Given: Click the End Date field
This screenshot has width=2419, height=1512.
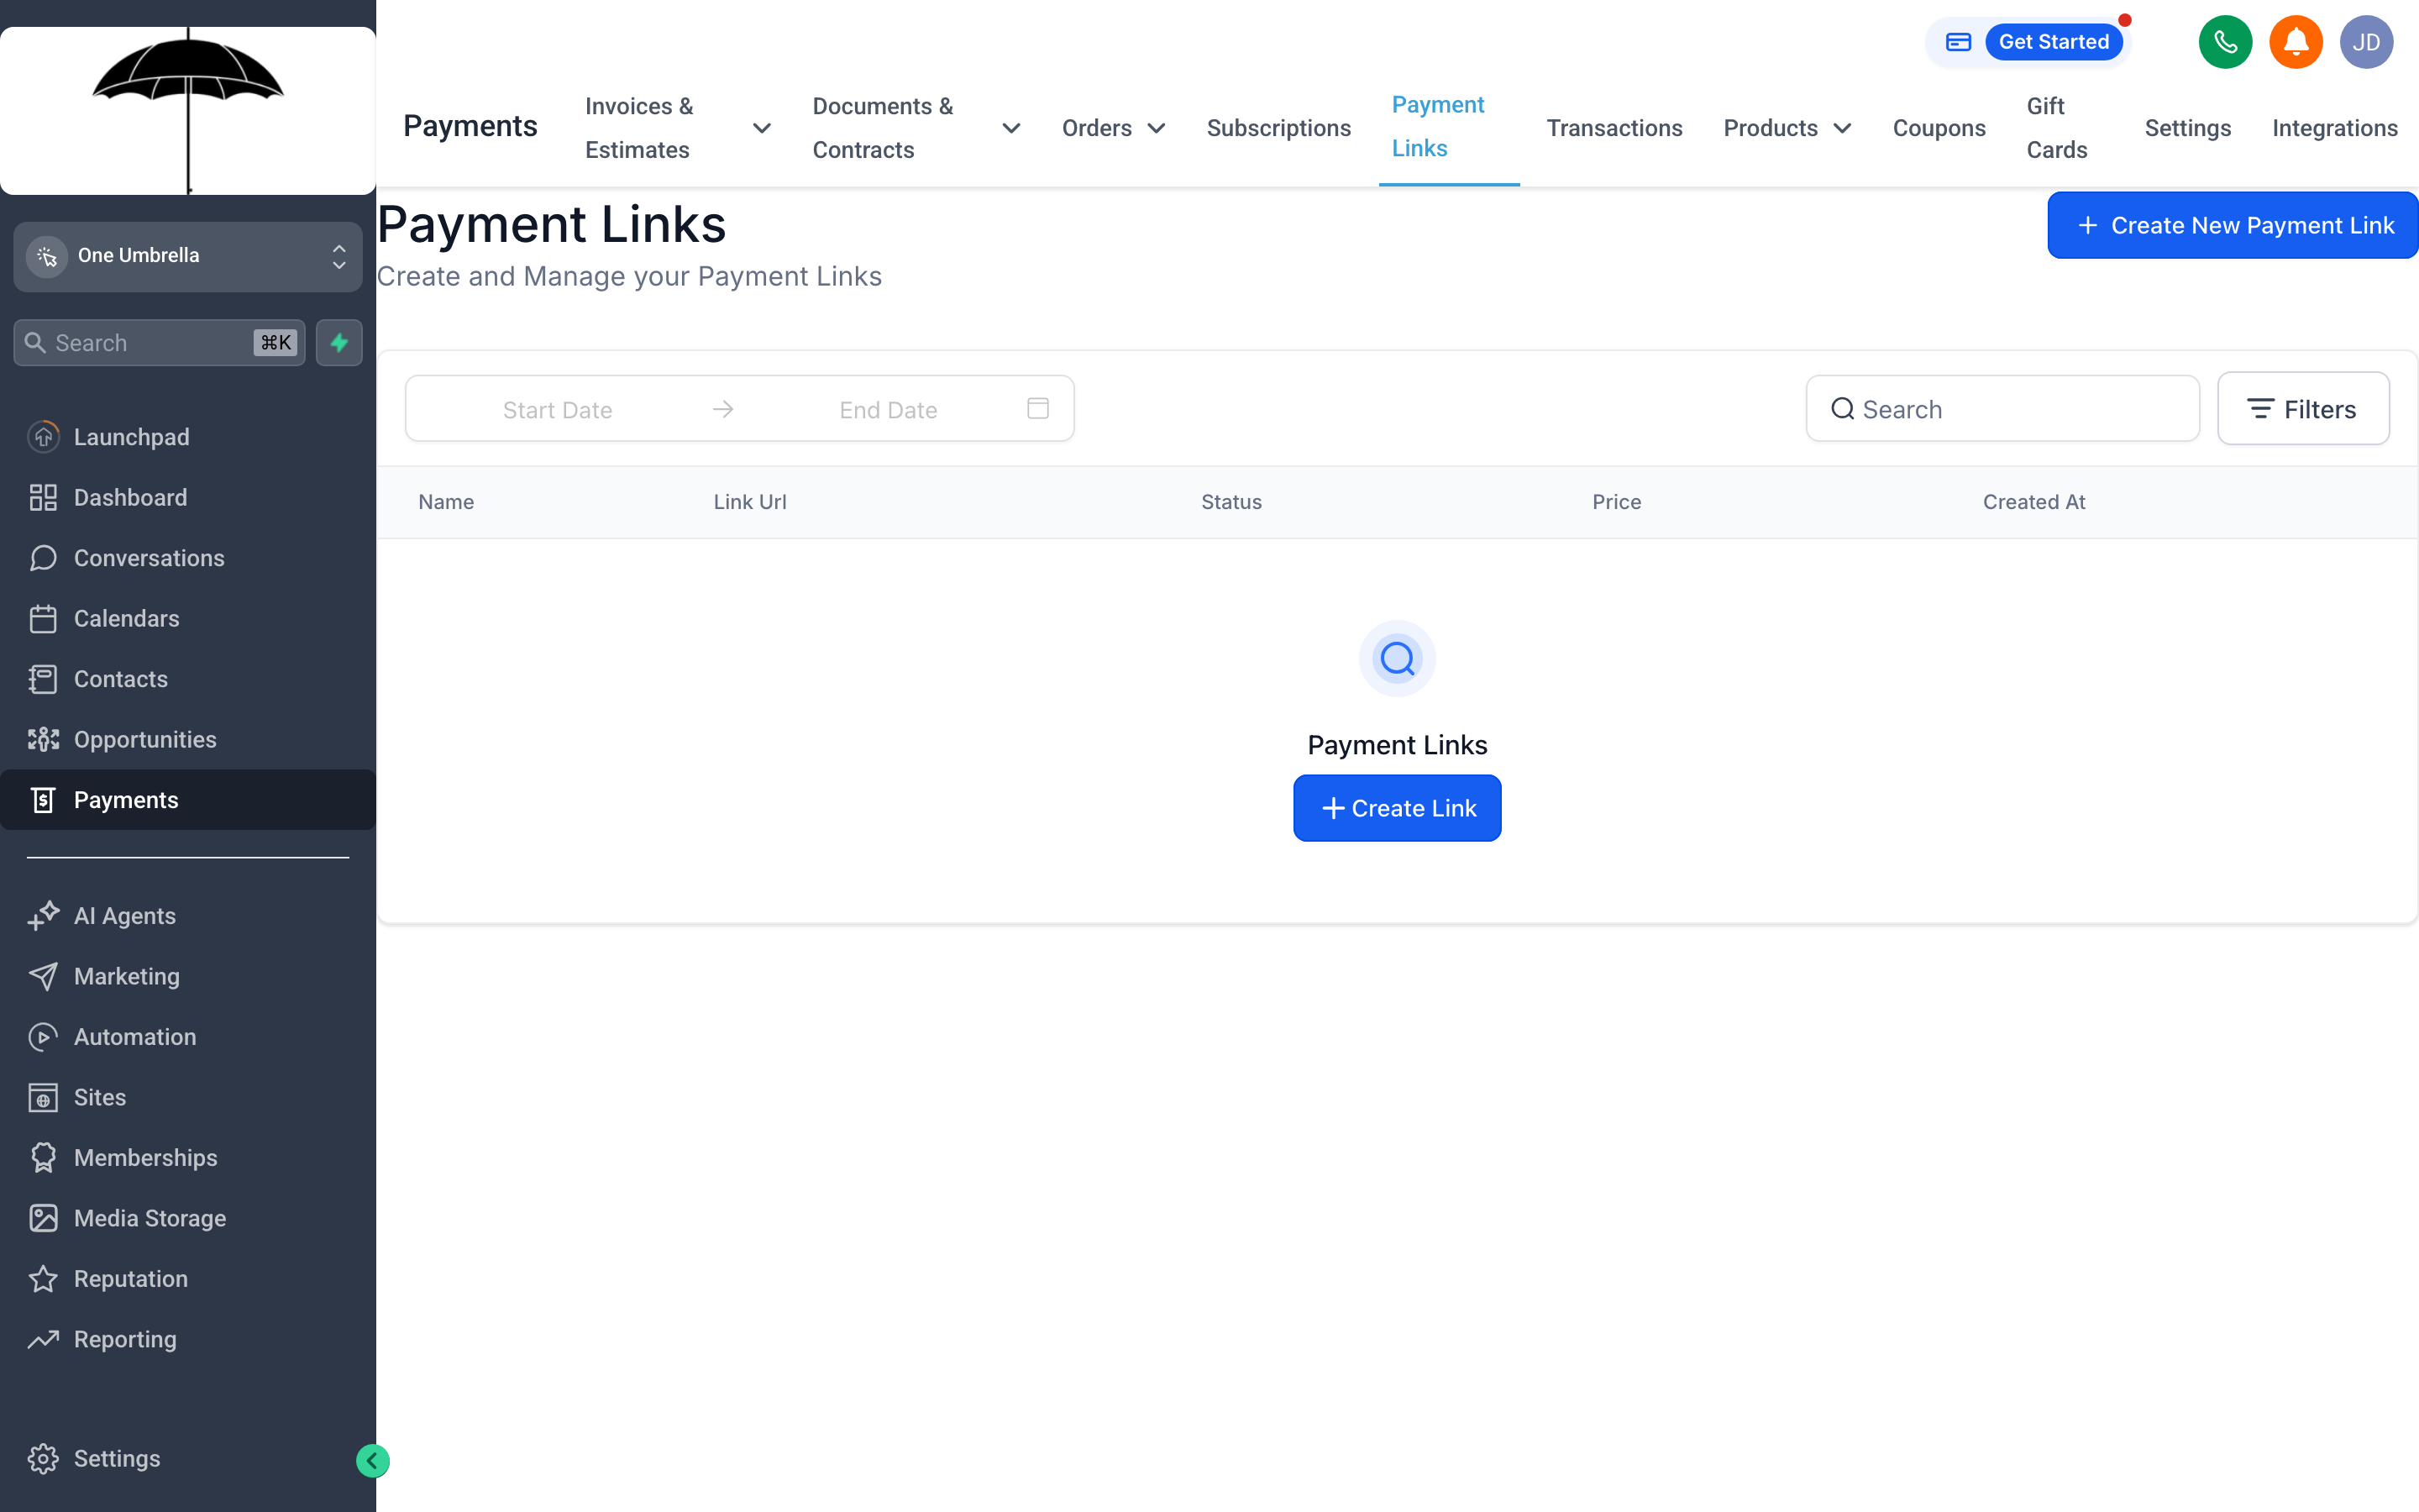Looking at the screenshot, I should [x=888, y=410].
